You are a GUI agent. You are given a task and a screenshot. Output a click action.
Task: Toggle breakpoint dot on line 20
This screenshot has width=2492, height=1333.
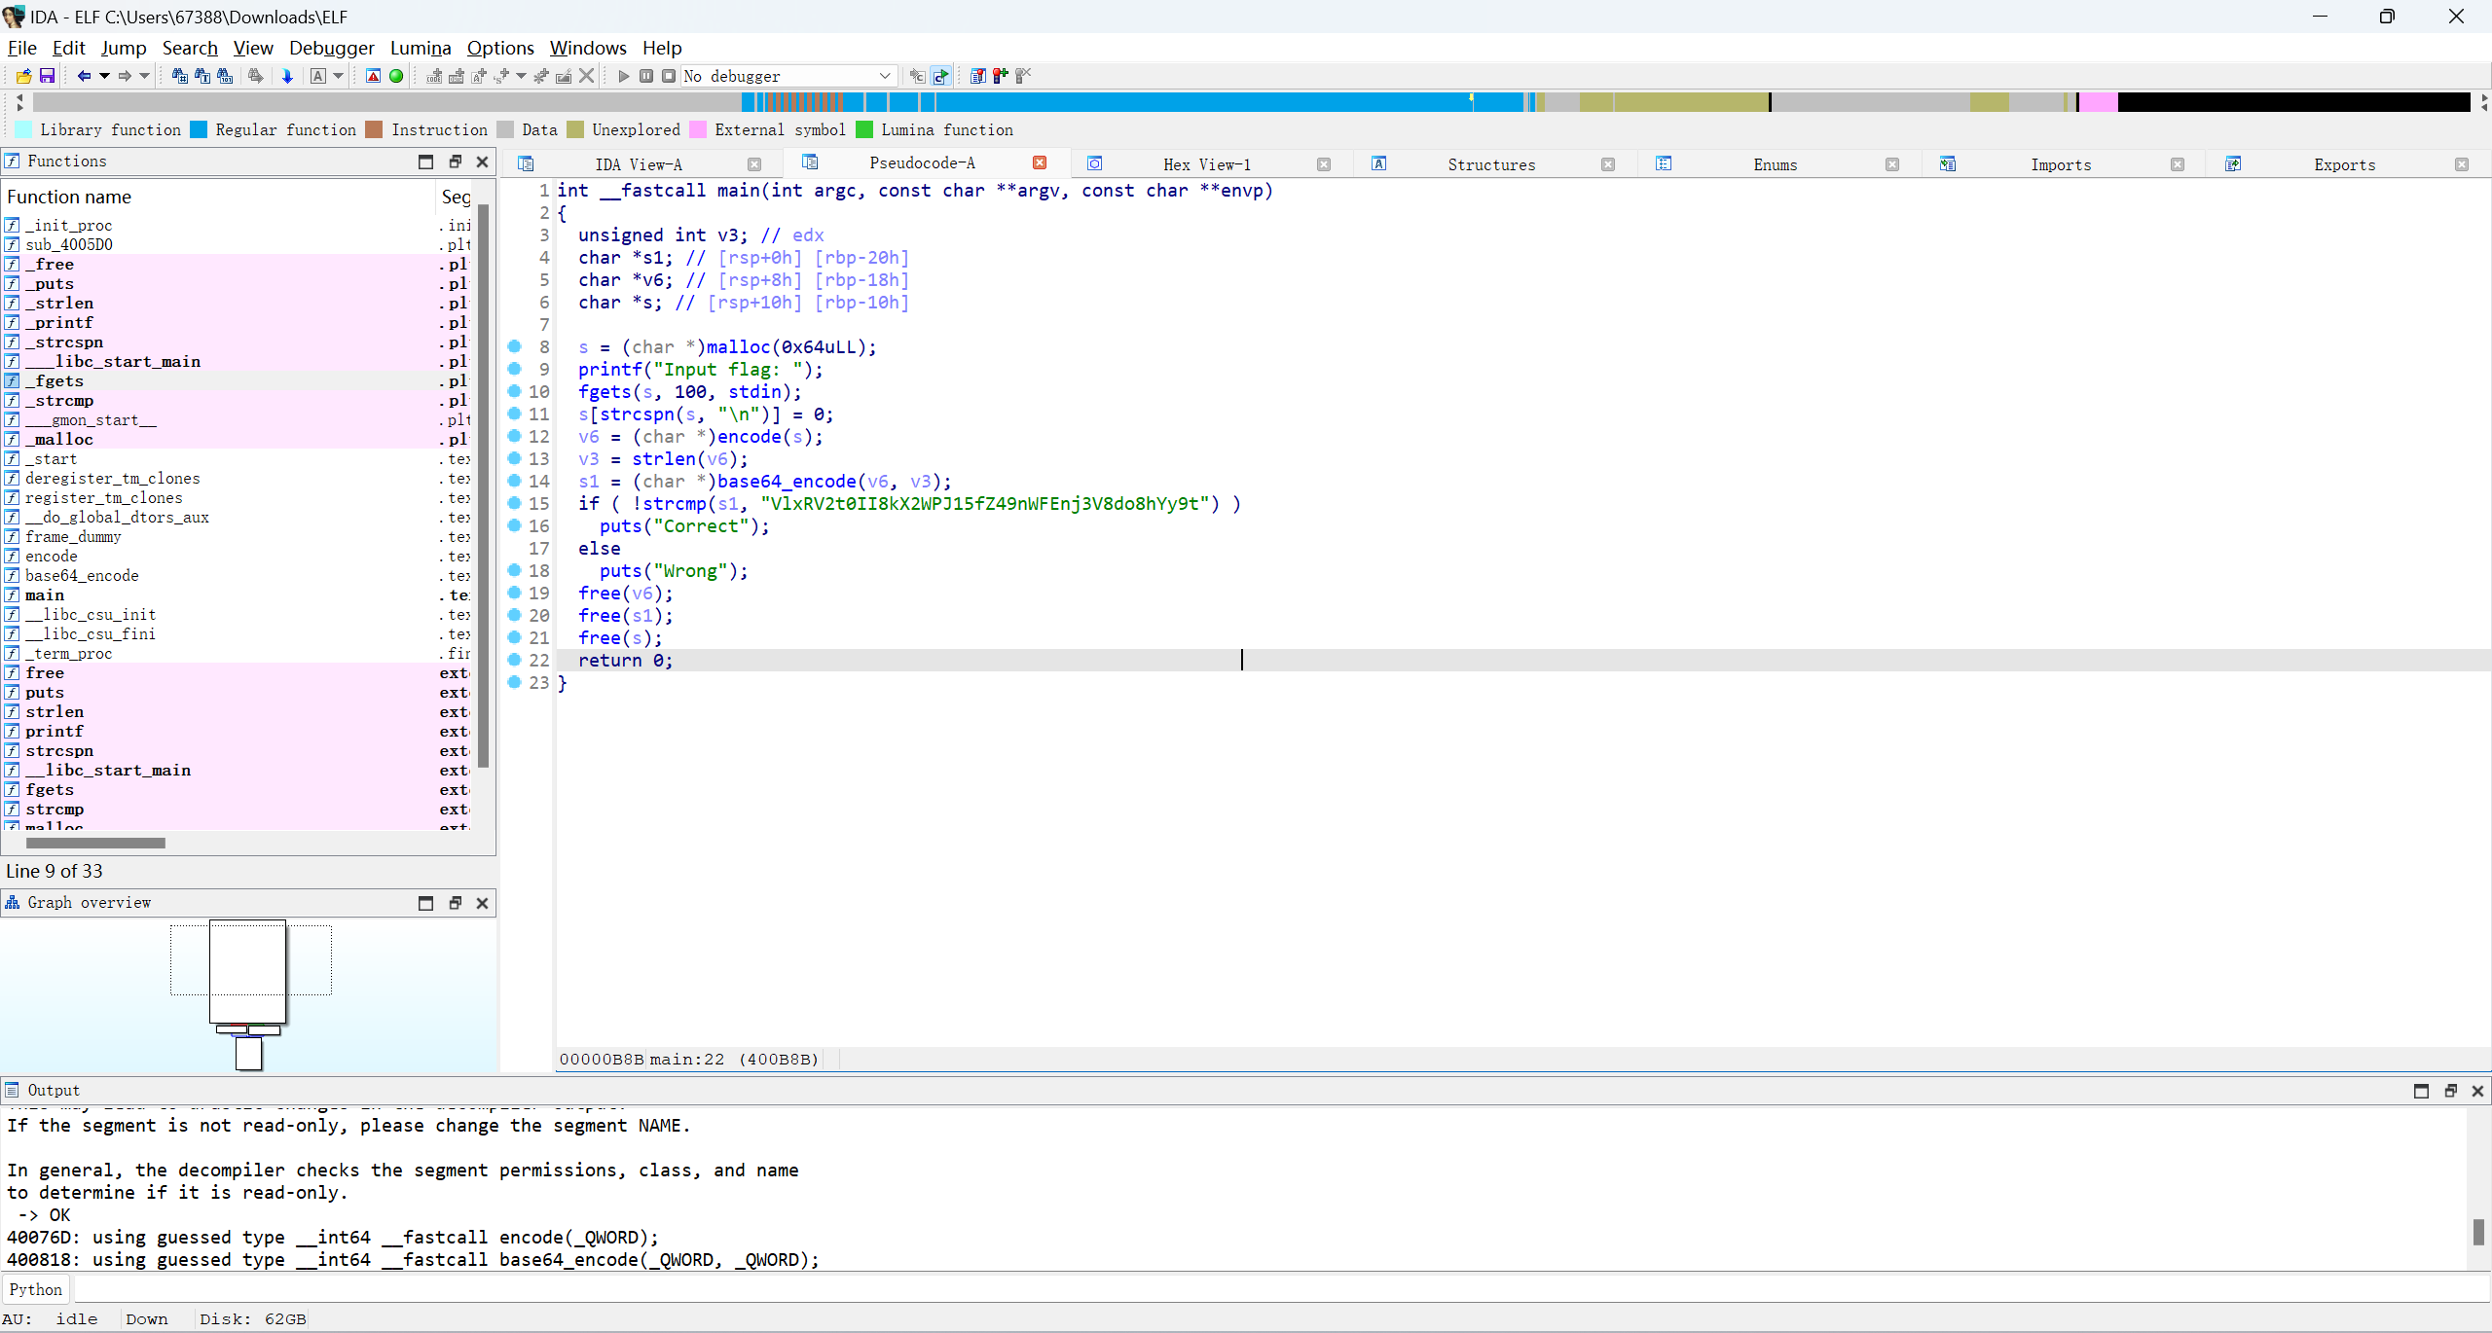coord(515,615)
